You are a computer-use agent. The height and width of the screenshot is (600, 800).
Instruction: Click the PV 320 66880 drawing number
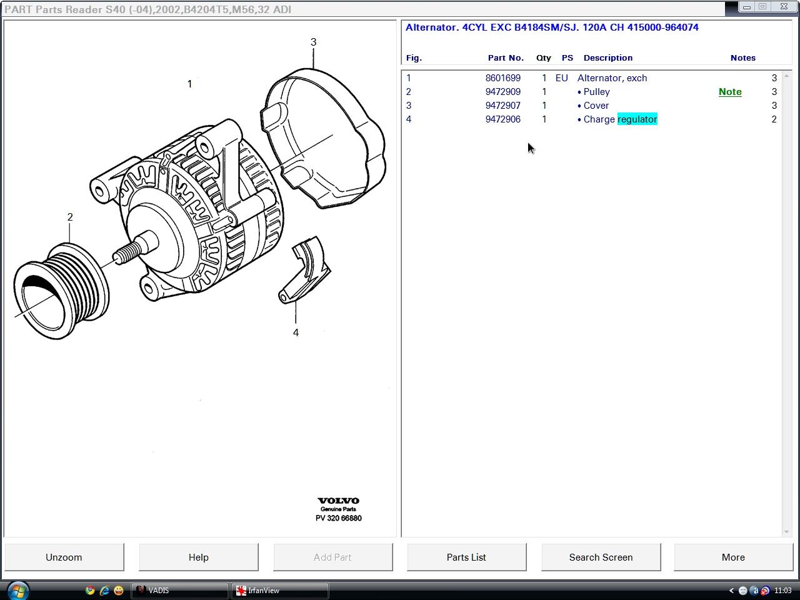338,518
